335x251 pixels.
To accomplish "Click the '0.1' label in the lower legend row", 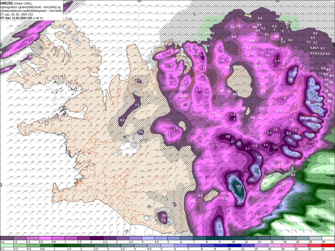I will [x=2, y=249].
